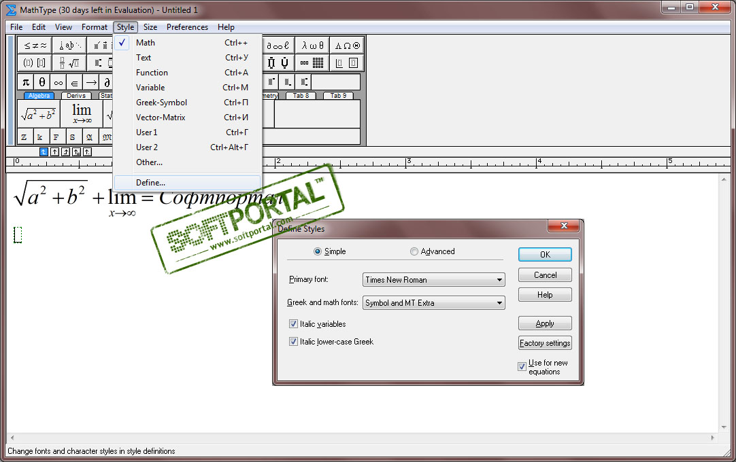Choose Define... in the Style menu

pyautogui.click(x=187, y=183)
